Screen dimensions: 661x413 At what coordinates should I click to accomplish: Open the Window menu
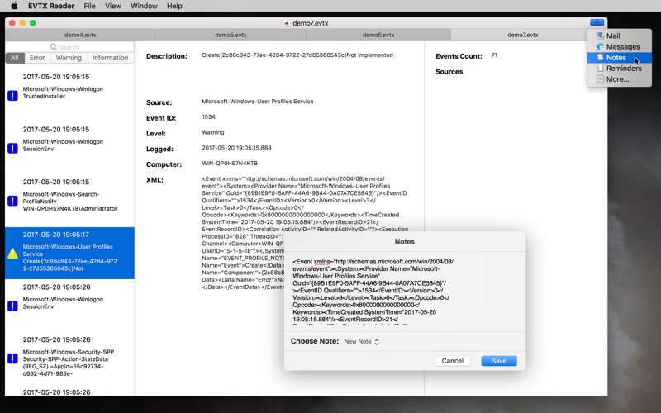[x=144, y=6]
